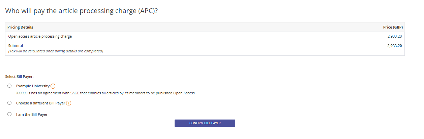The height and width of the screenshot is (139, 424).
Task: Click the I am the Bill Payer label
Action: tap(32, 114)
